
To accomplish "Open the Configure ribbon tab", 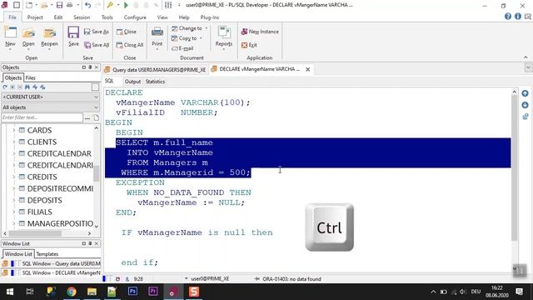I will click(135, 17).
